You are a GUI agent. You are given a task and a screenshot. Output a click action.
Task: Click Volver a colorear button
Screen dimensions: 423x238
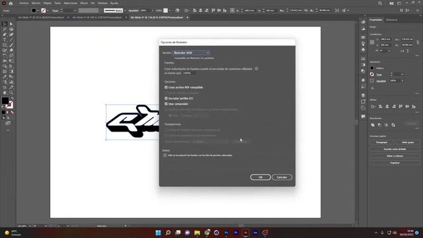tap(395, 156)
